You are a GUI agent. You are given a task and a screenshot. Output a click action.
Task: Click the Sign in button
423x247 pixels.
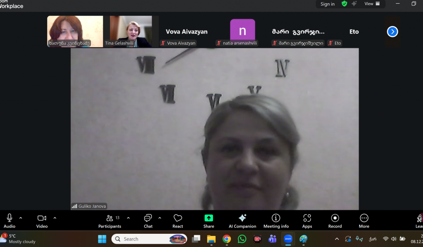click(x=328, y=4)
